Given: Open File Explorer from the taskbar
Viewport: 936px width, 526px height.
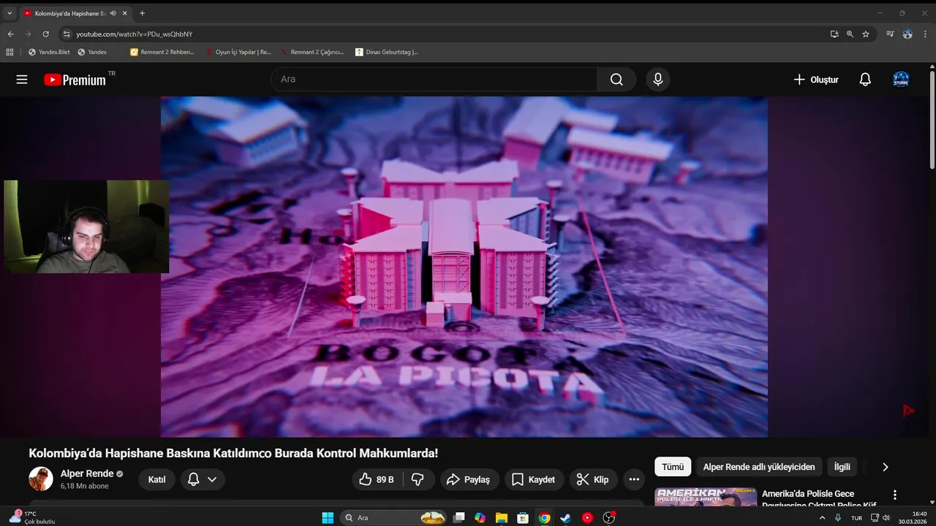Looking at the screenshot, I should (502, 517).
